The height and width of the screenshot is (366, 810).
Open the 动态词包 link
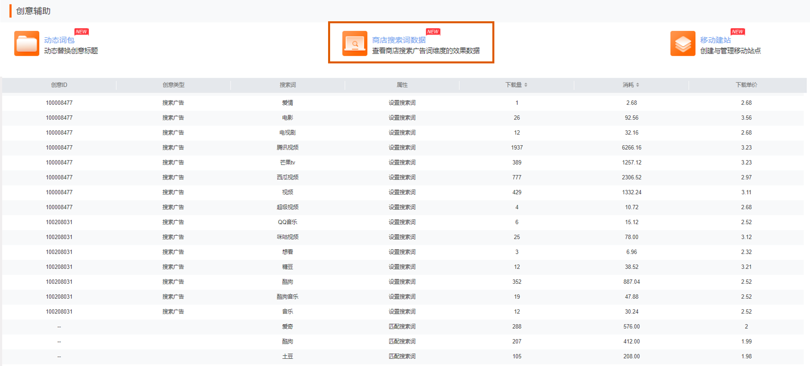(59, 40)
